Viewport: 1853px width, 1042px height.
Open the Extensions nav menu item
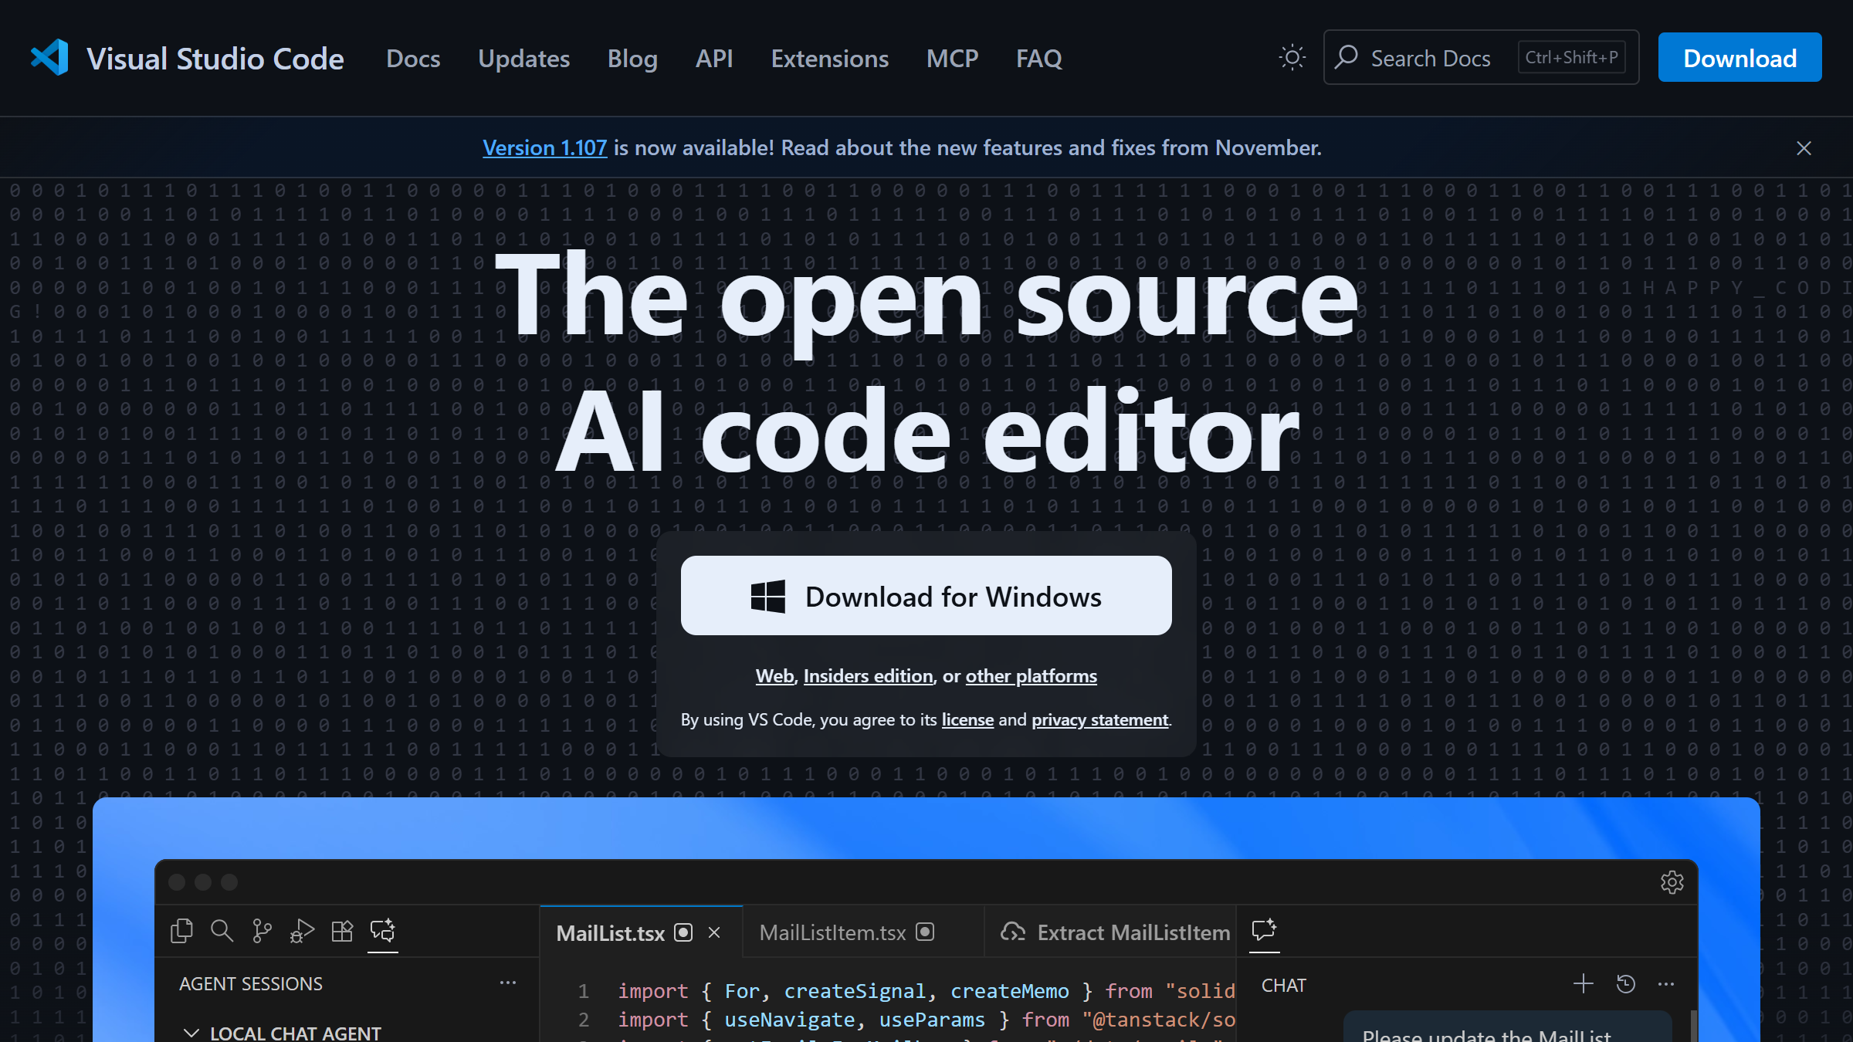(x=829, y=59)
